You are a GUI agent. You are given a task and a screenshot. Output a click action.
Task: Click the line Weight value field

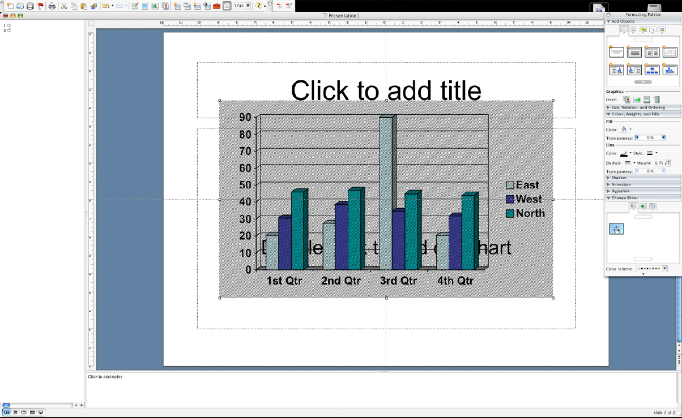click(x=660, y=163)
